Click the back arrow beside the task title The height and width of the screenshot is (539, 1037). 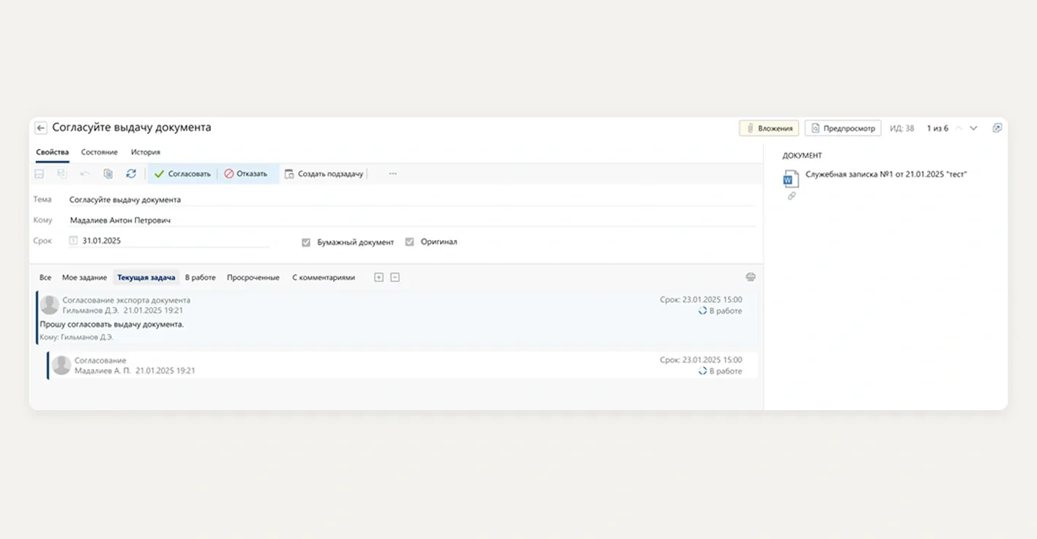[x=41, y=127]
